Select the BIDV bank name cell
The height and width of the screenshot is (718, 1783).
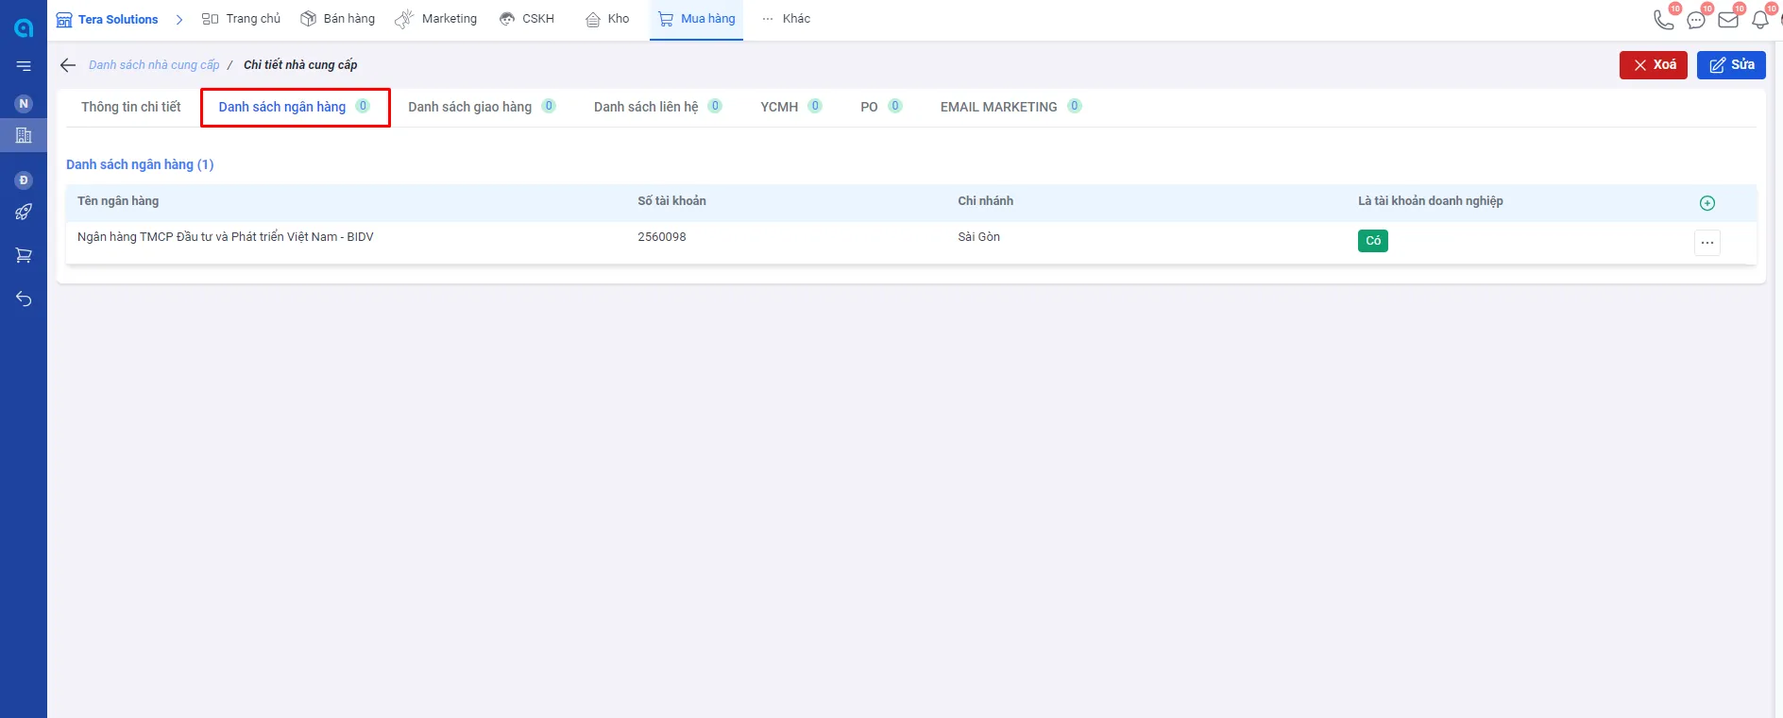point(226,237)
